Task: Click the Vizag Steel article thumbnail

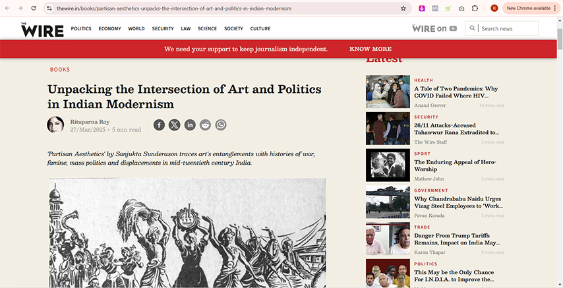Action: [388, 202]
